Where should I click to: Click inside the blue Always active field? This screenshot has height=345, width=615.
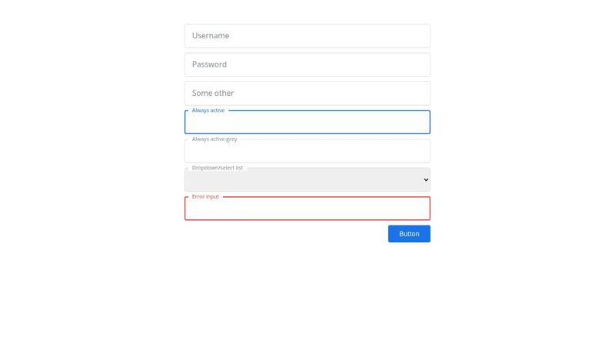(x=307, y=122)
